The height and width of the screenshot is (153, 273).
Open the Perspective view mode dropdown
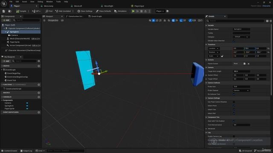pyautogui.click(x=53, y=20)
